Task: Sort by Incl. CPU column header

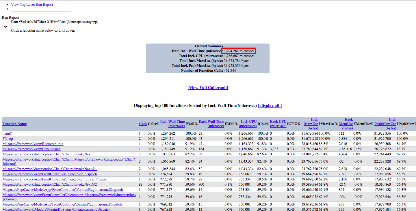Action: pos(248,124)
